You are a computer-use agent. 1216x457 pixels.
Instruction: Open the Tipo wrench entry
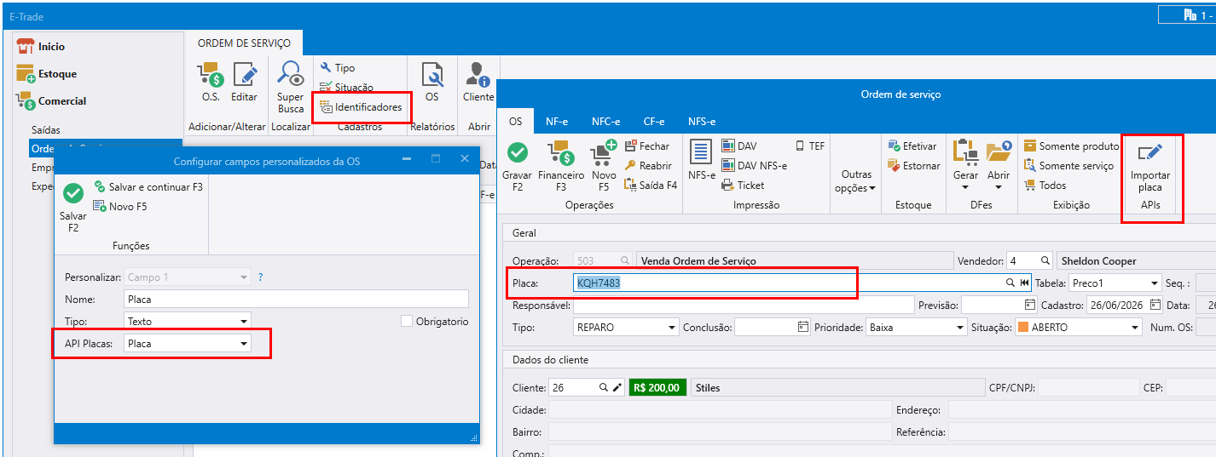338,68
